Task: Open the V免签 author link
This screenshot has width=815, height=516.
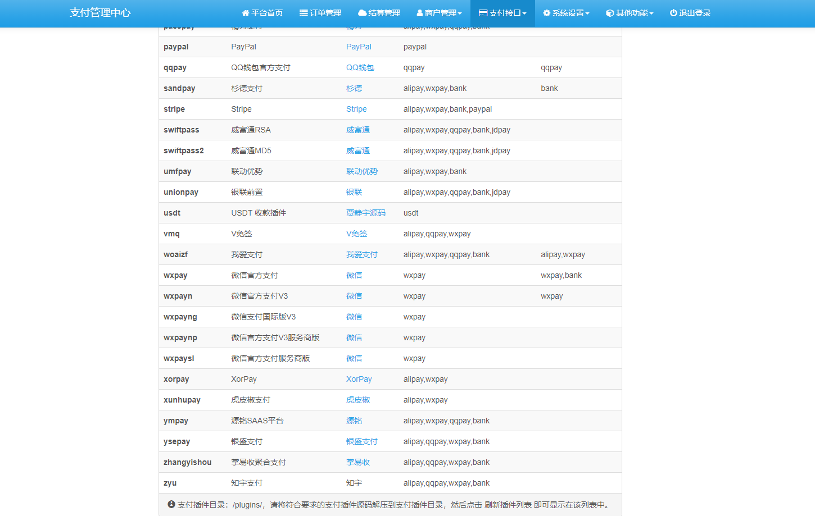Action: [x=356, y=234]
